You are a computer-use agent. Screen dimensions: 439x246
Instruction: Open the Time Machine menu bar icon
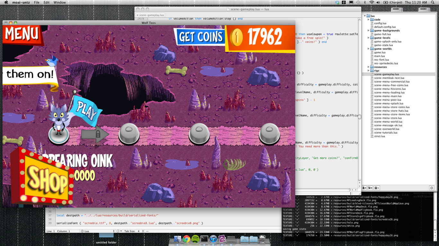tap(358, 3)
